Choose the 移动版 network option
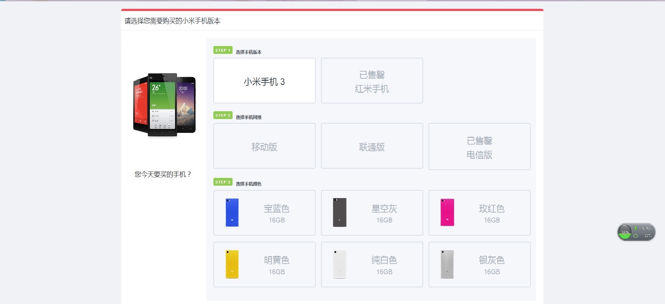The image size is (665, 304). click(265, 146)
